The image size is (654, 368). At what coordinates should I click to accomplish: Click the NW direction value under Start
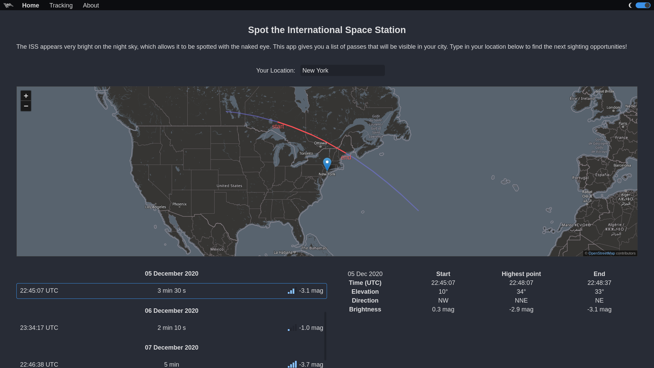click(443, 300)
